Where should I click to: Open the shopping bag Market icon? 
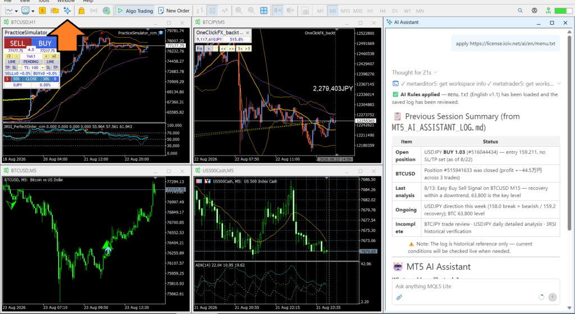click(x=81, y=11)
